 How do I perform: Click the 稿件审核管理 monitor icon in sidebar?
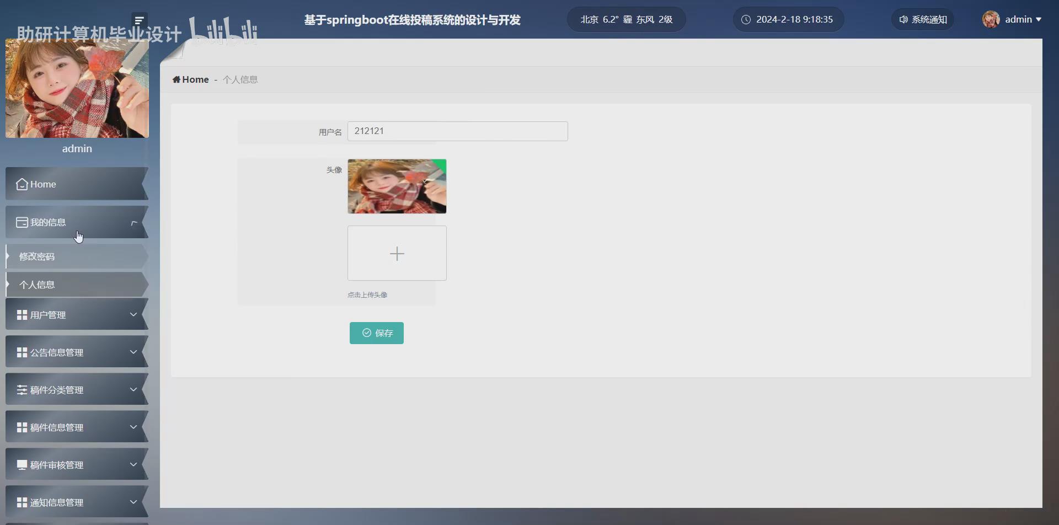point(21,464)
